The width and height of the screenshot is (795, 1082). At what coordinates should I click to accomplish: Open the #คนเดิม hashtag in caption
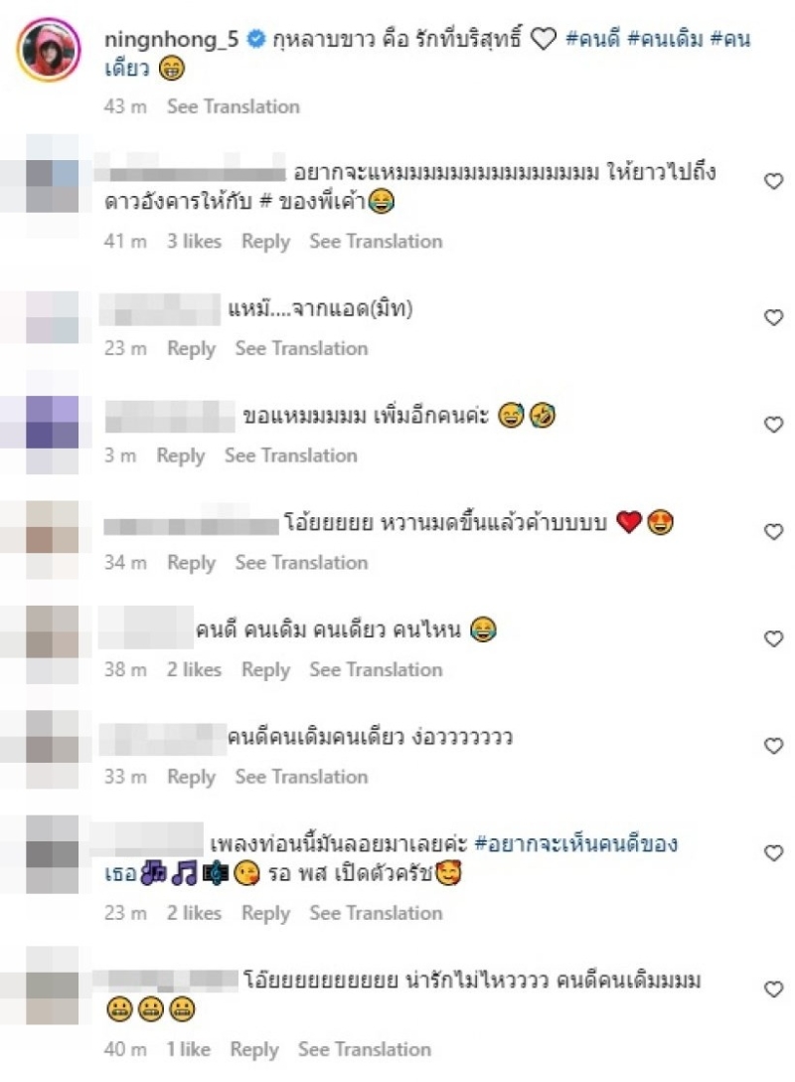(665, 38)
